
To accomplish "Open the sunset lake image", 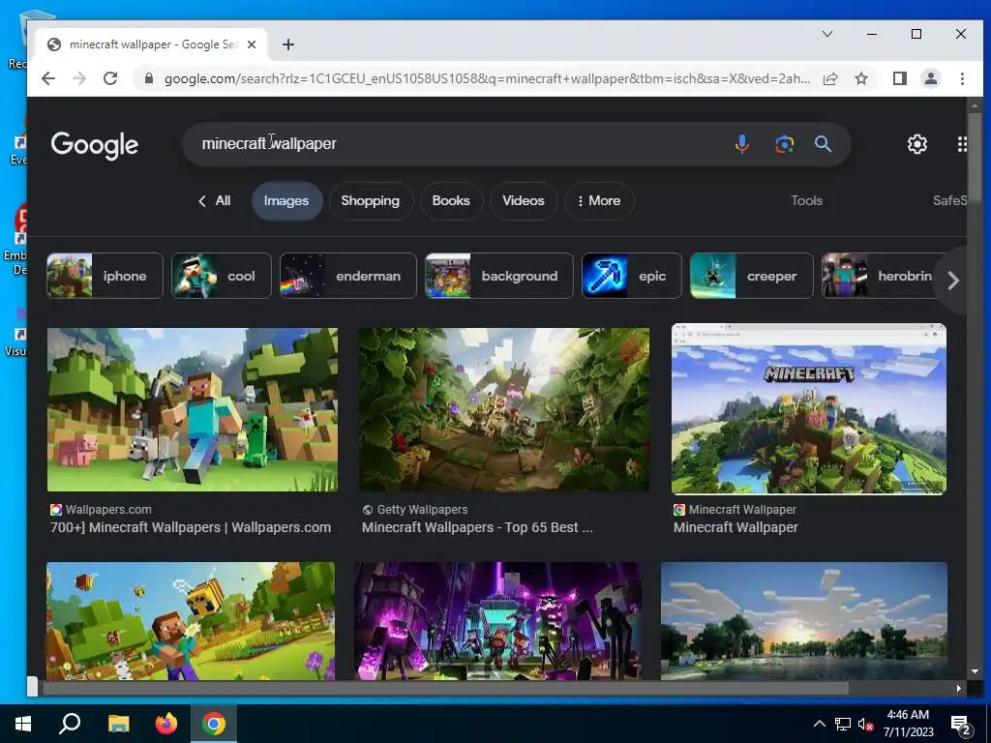I will click(x=804, y=621).
